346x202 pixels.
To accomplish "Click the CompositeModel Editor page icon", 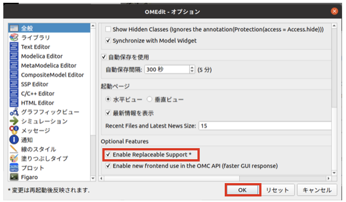I will point(14,75).
